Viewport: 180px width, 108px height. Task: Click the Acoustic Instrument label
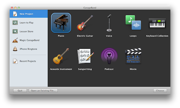[x=61, y=69]
